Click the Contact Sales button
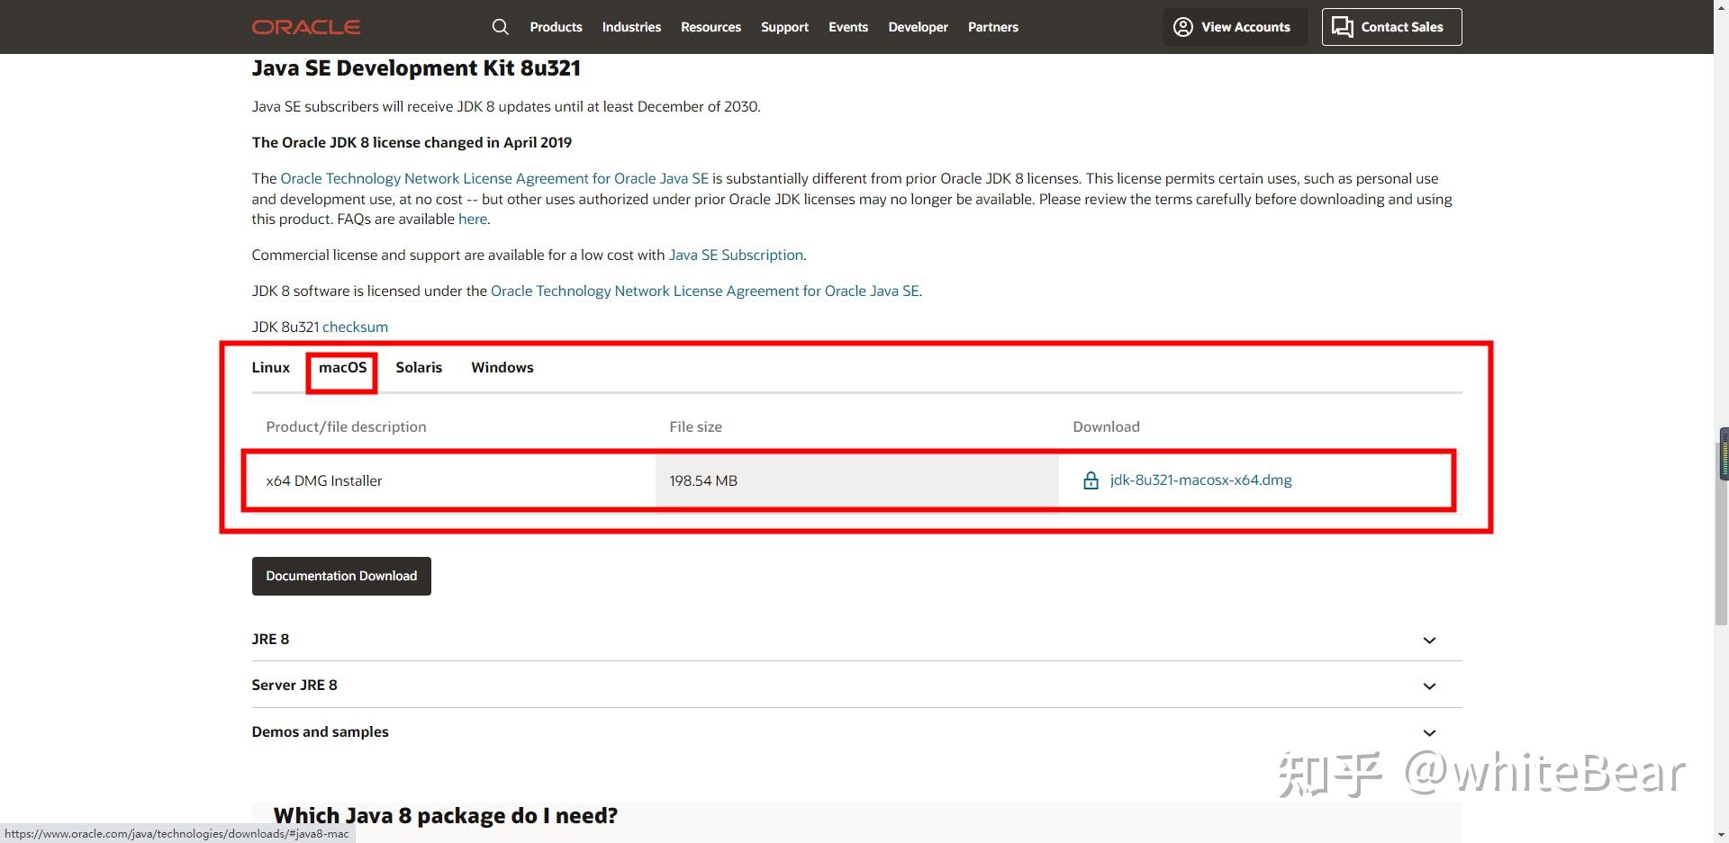The height and width of the screenshot is (843, 1729). [x=1391, y=27]
